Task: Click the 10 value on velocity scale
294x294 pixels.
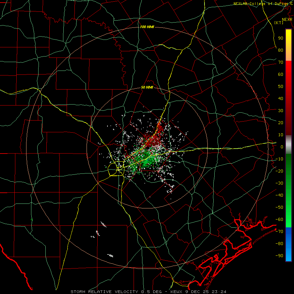Action: pos(281,135)
